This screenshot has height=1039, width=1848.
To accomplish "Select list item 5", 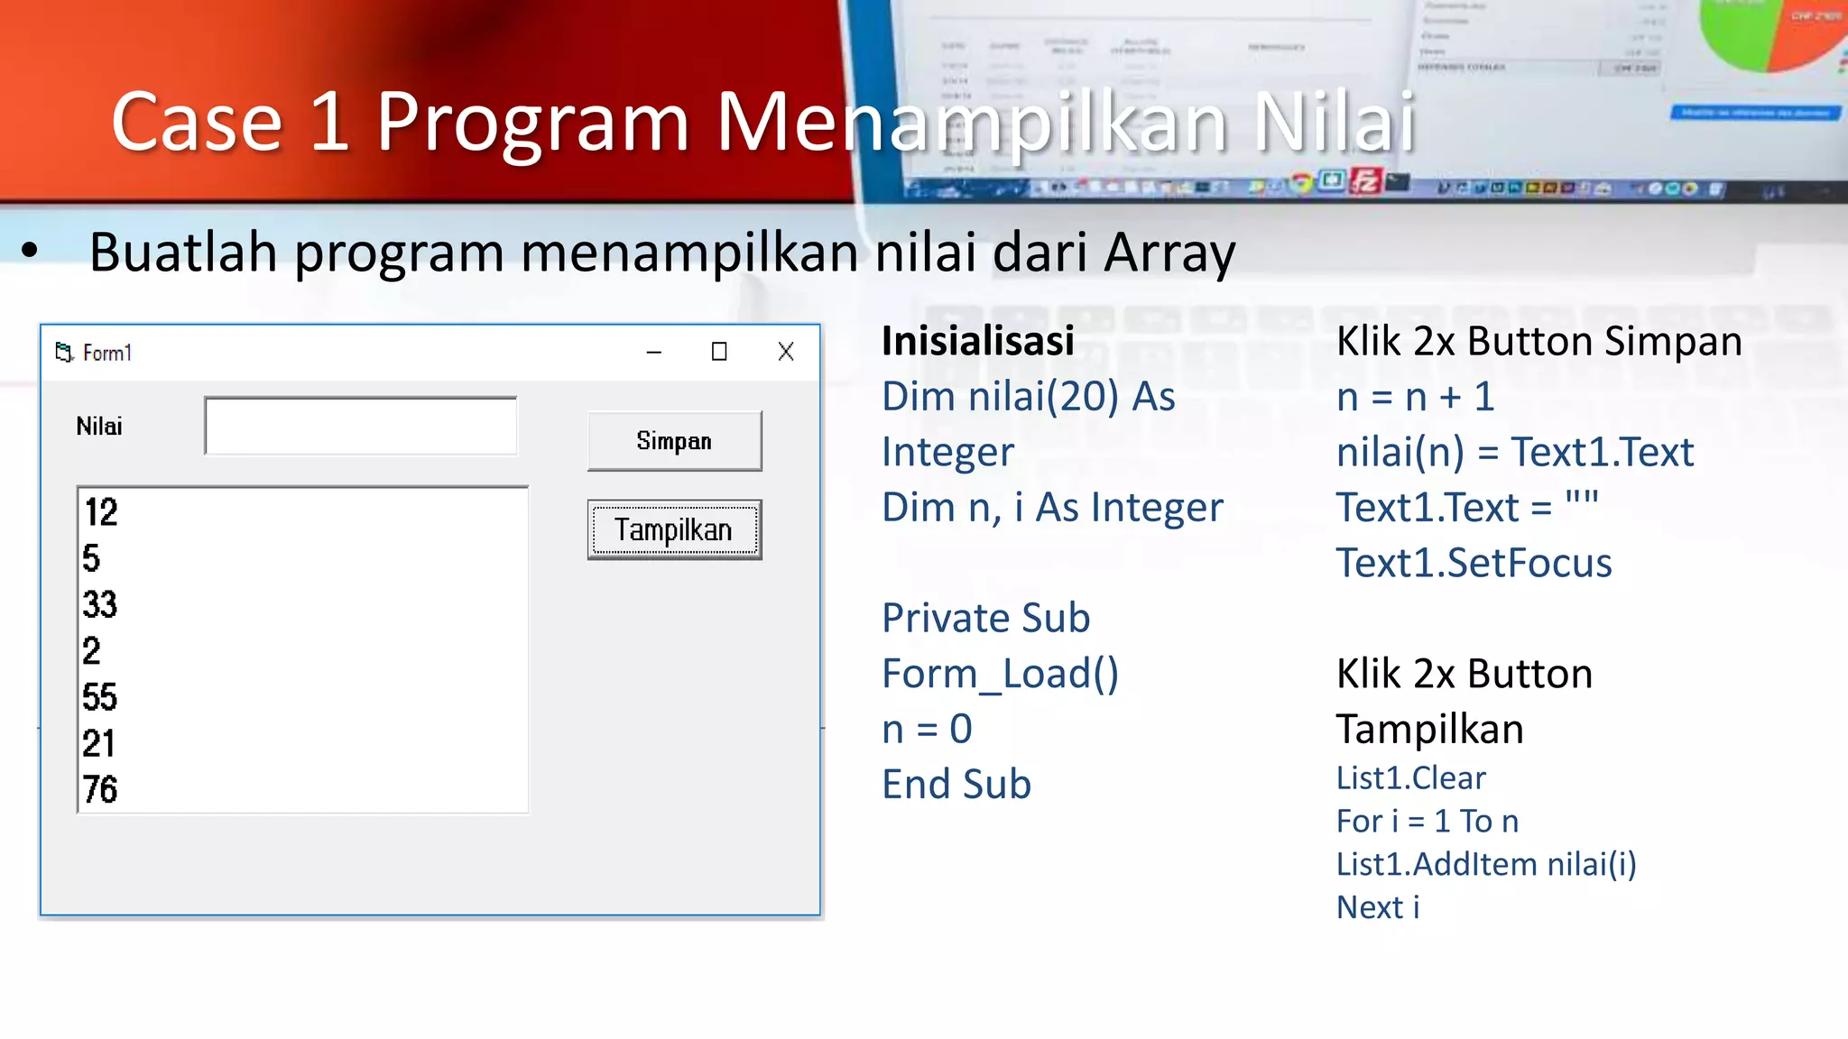I will coord(92,558).
